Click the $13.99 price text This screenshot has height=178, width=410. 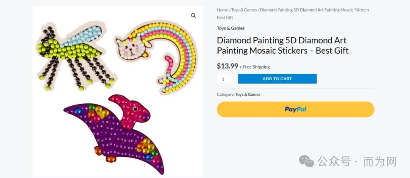[227, 66]
